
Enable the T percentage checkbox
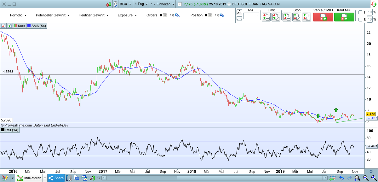[360, 12]
